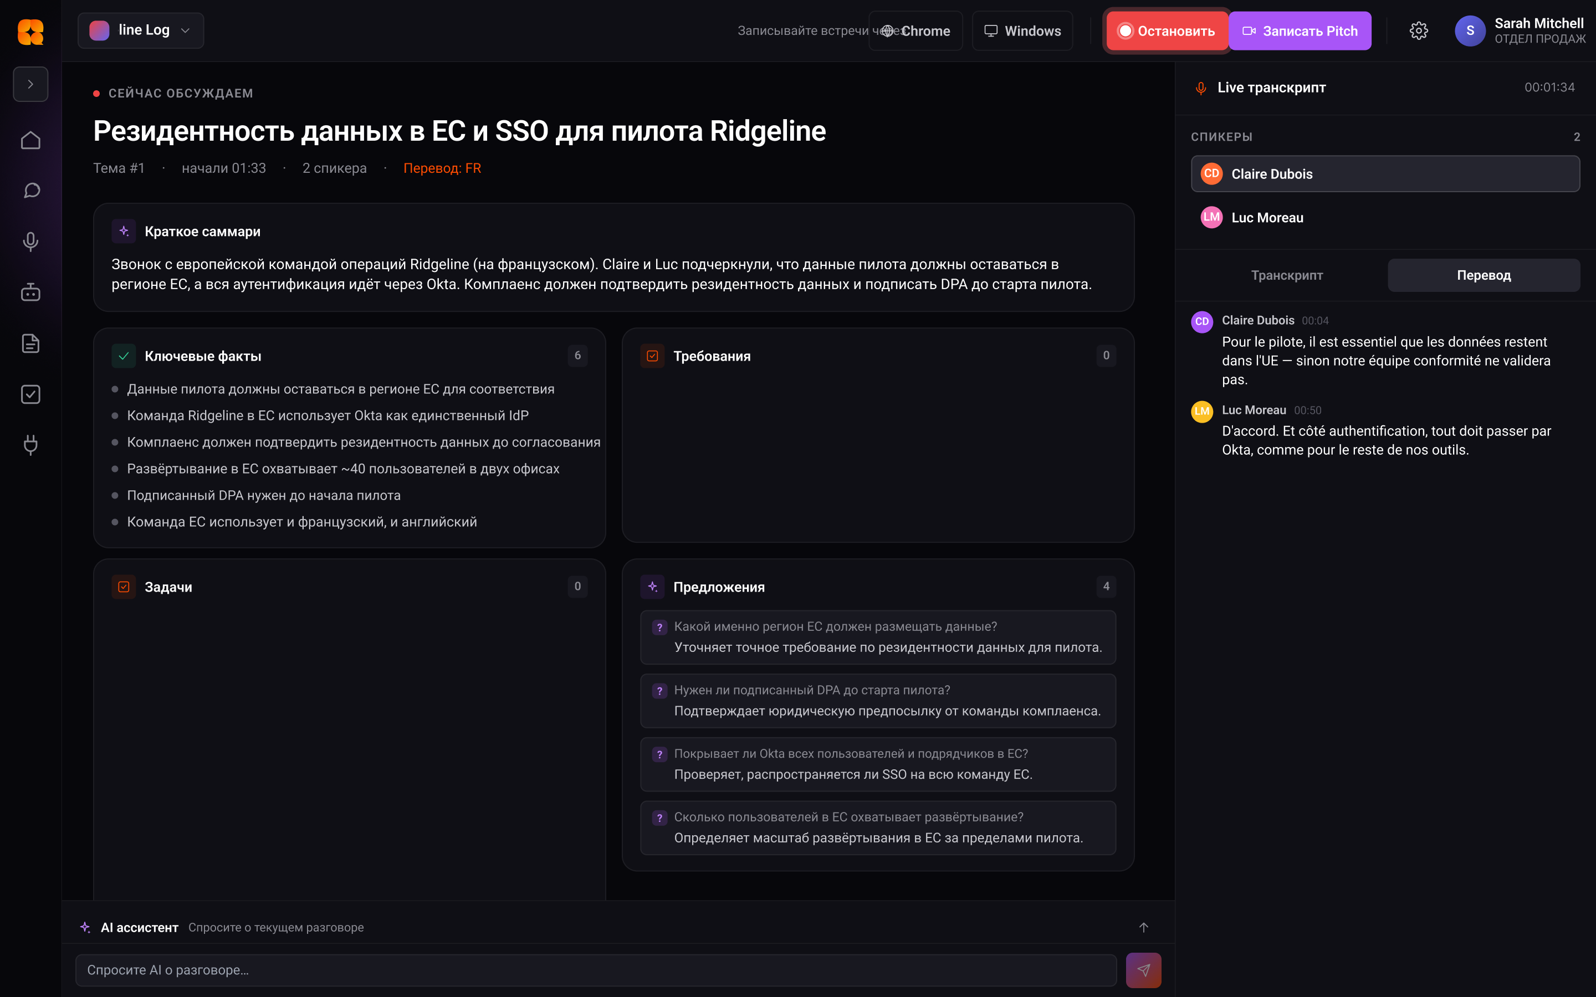Image resolution: width=1596 pixels, height=997 pixels.
Task: Open settings gear icon
Action: click(1419, 31)
